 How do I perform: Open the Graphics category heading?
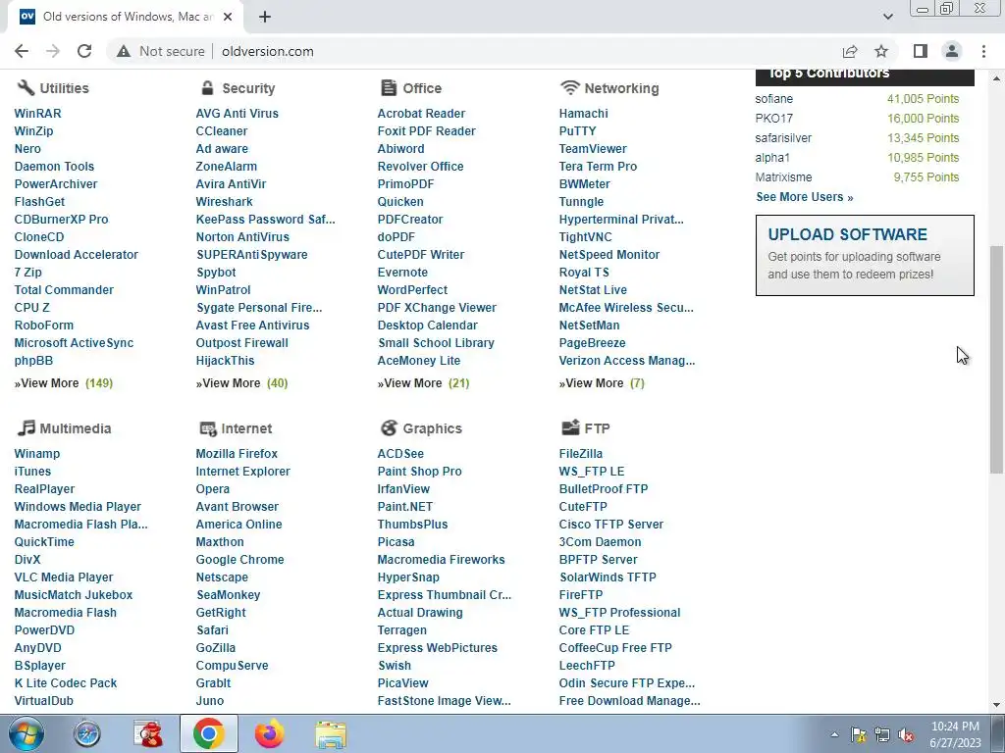[433, 428]
